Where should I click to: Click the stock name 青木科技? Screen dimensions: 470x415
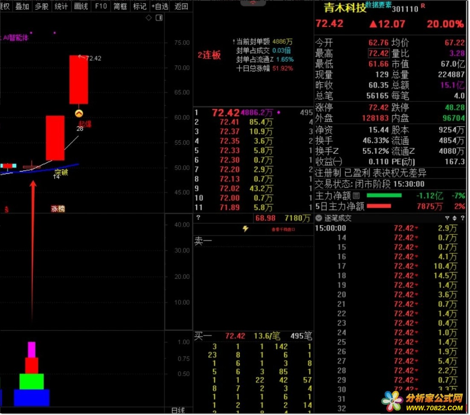[x=345, y=8]
